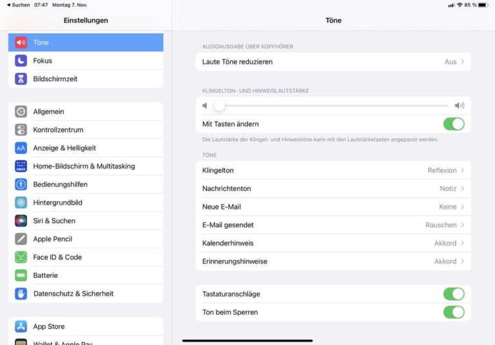Viewport: 495px width, 345px height.
Task: Expand Klingelton Reflexion chevron
Action: point(463,171)
